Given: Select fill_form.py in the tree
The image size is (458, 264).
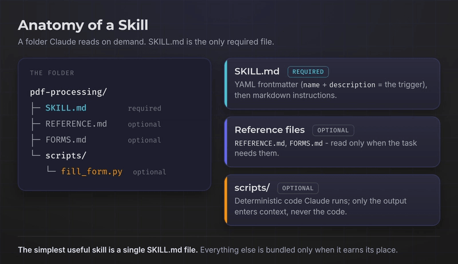Looking at the screenshot, I should click(92, 171).
